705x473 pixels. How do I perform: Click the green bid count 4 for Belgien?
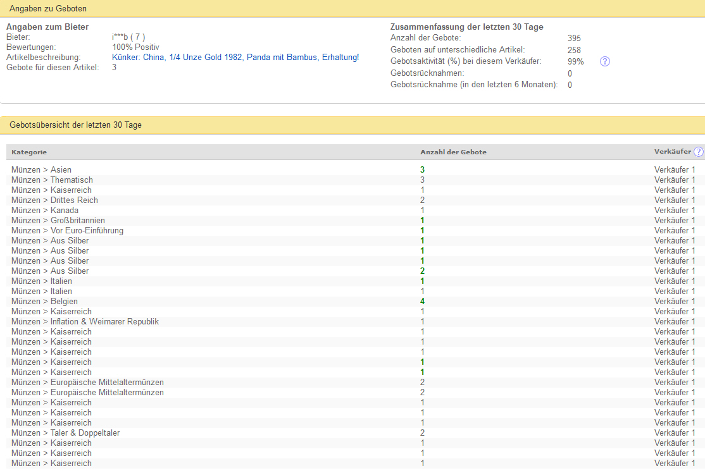pos(422,302)
